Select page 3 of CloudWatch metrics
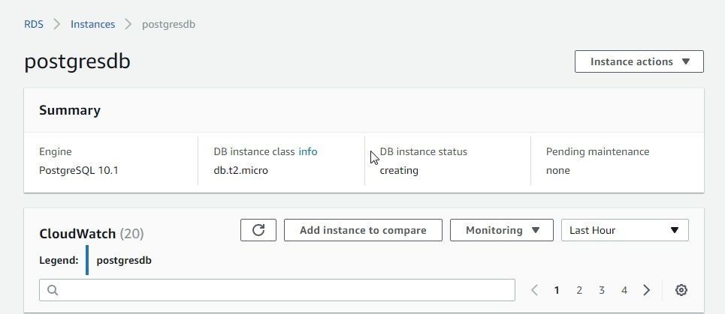This screenshot has height=314, width=725. click(602, 290)
